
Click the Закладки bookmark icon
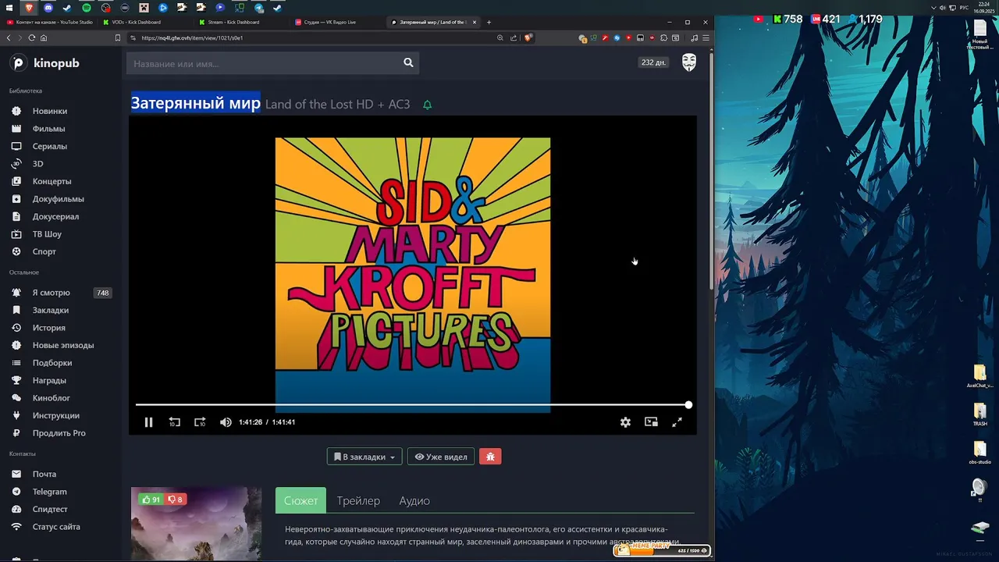click(16, 310)
